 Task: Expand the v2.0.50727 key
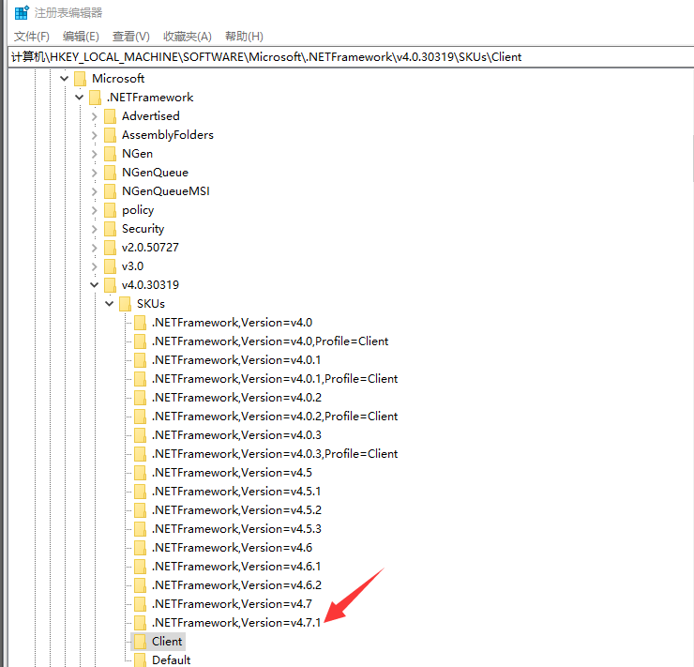pyautogui.click(x=95, y=248)
